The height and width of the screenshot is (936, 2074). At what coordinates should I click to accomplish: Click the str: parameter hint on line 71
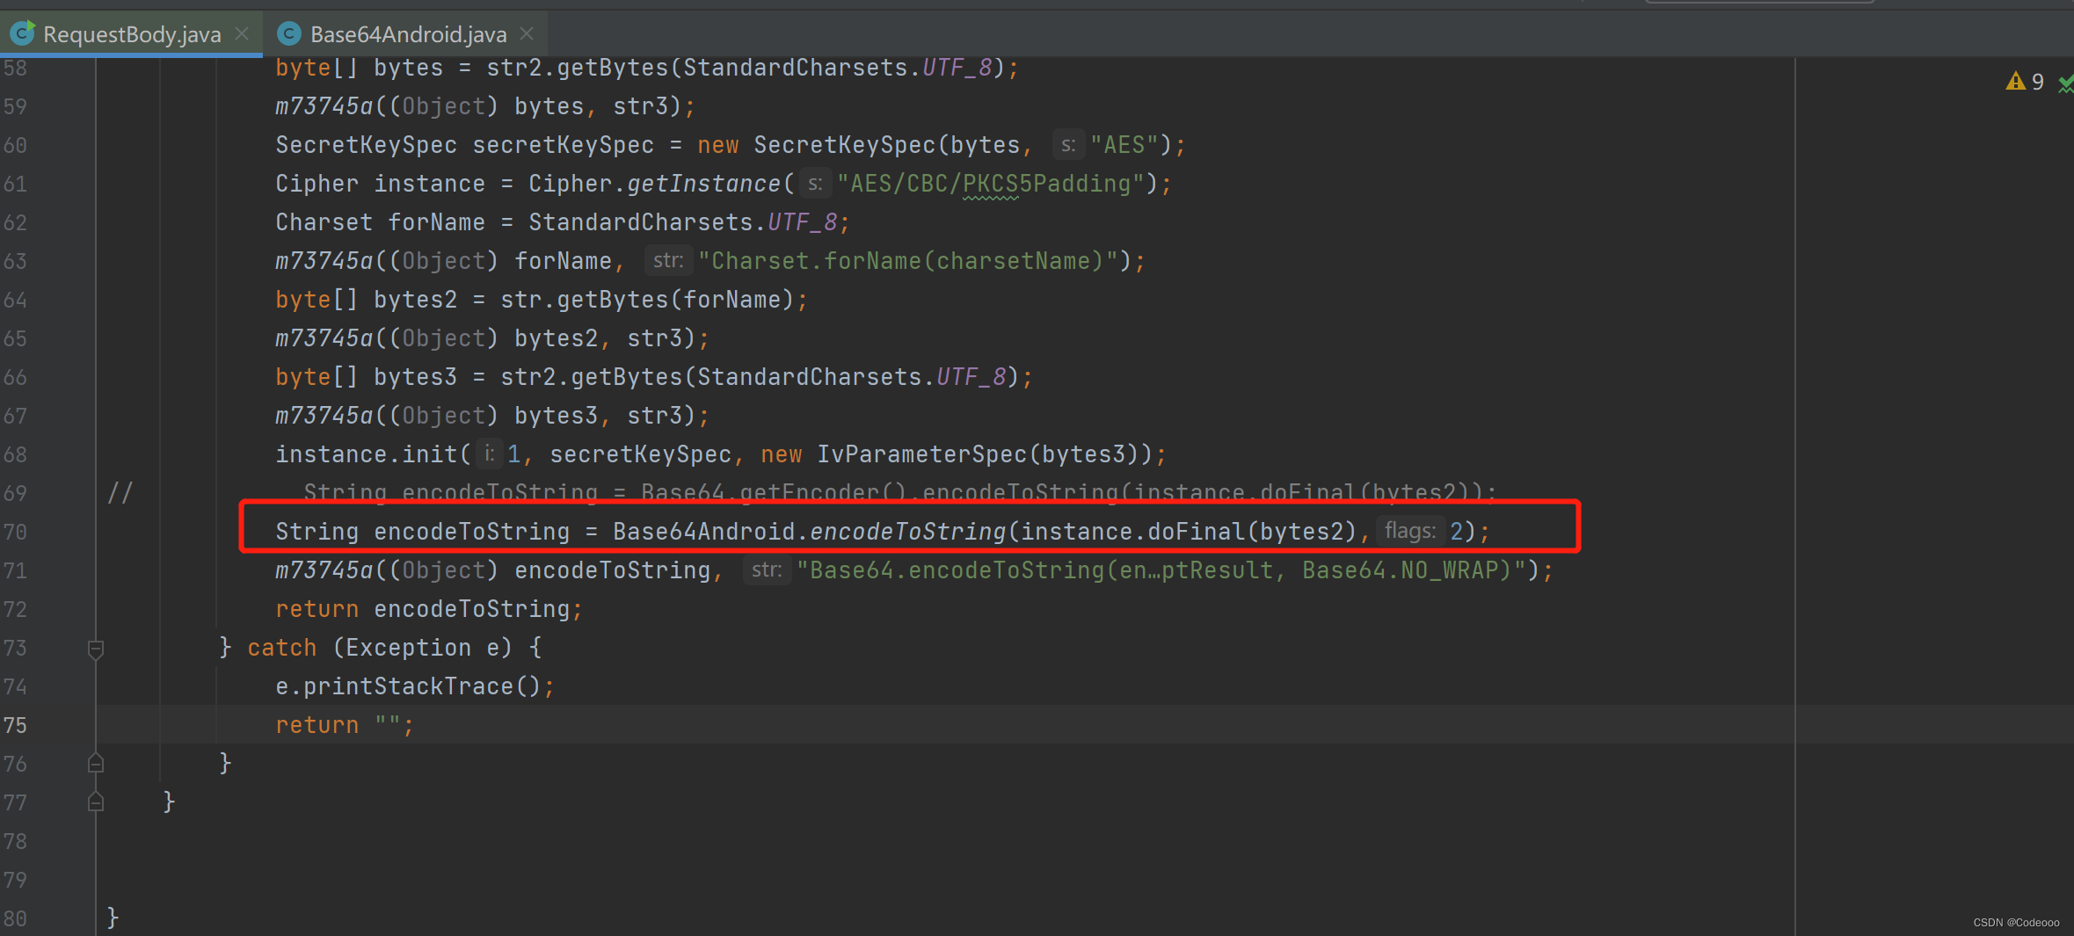(767, 570)
